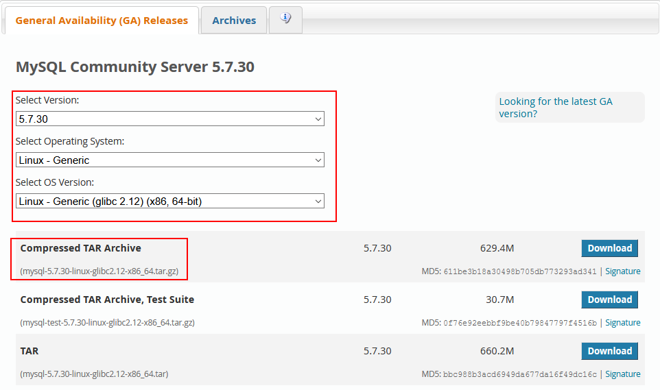Click the 'Select Operating System:' label

70,141
